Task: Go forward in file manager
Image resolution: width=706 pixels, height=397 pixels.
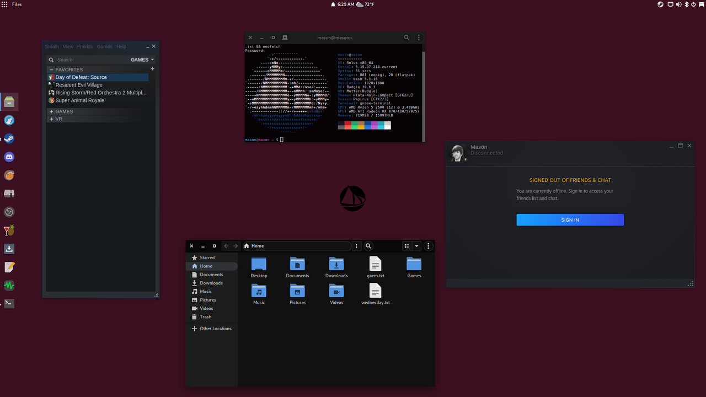Action: 236,246
